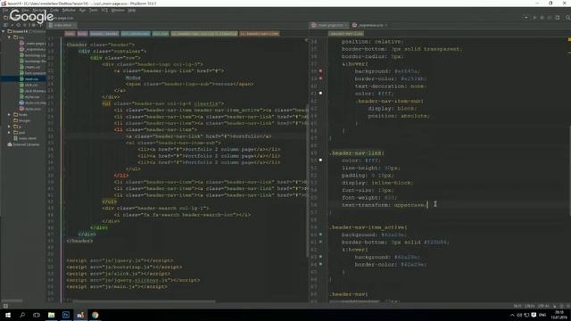The height and width of the screenshot is (321, 571).
Task: Open the Help menu
Action: tap(132, 10)
